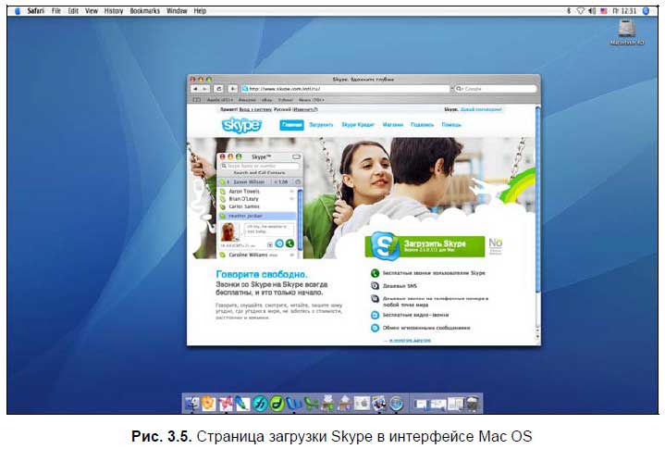The height and width of the screenshot is (449, 665).
Task: Select the Macintosh HD desktop icon
Action: coord(626,33)
